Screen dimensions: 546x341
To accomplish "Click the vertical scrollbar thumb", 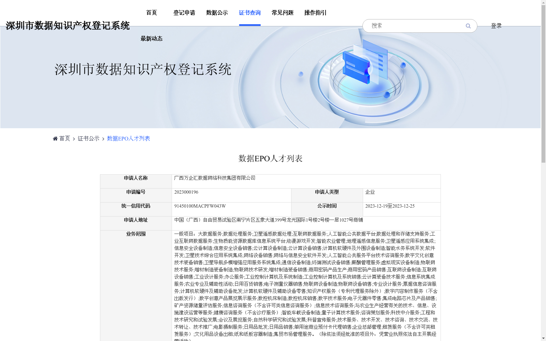I will coord(543,84).
